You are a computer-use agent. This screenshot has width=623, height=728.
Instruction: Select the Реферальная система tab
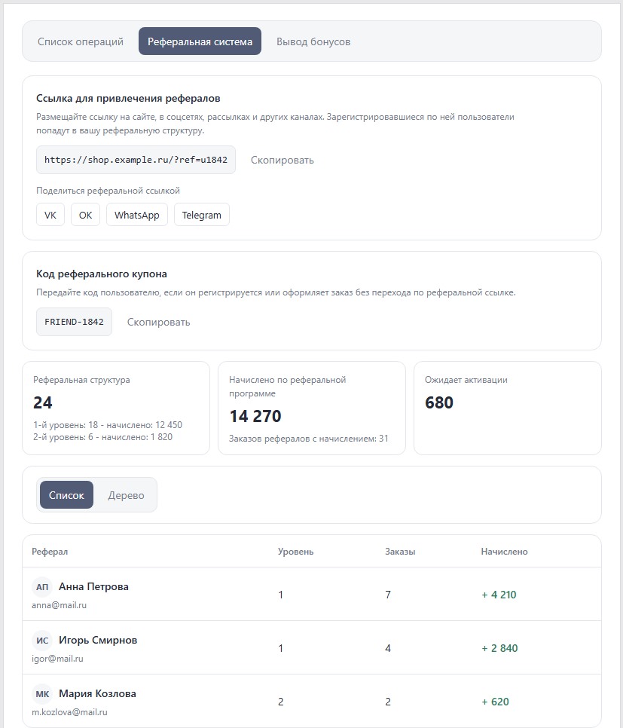point(200,41)
